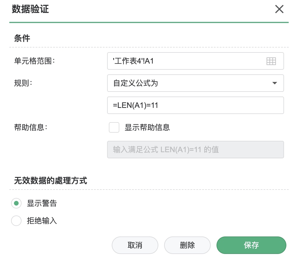Click the 取消 button
Image resolution: width=298 pixels, height=263 pixels.
tap(135, 245)
